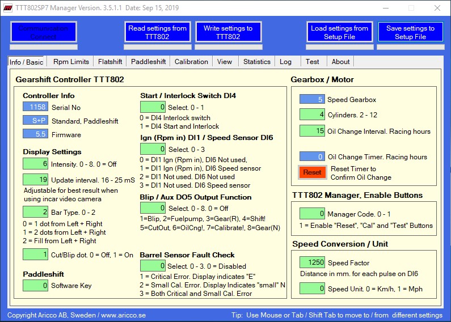Open the Paddleshift tab
The height and width of the screenshot is (322, 451).
(149, 62)
